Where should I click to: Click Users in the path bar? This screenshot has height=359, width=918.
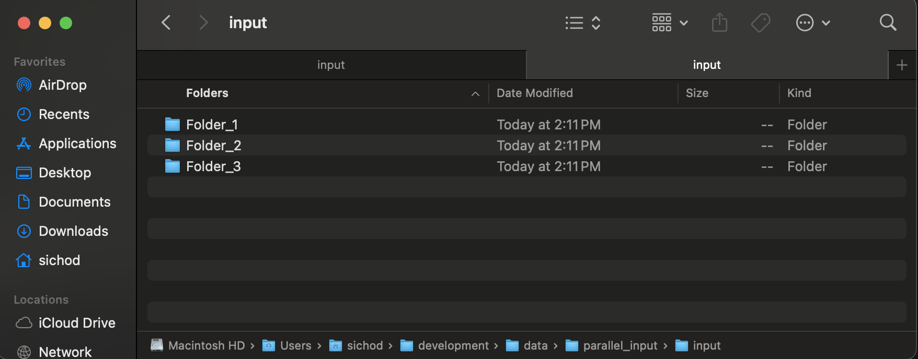point(286,345)
